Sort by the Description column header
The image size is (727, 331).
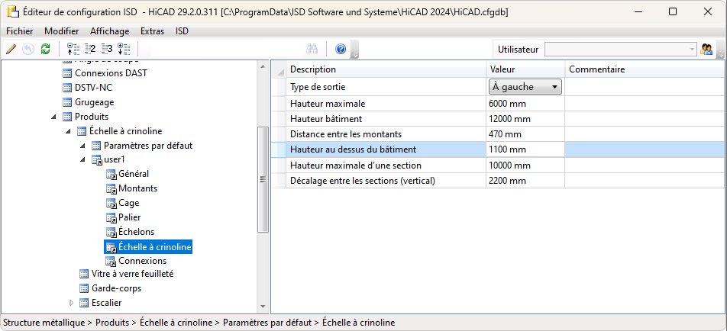[386, 69]
